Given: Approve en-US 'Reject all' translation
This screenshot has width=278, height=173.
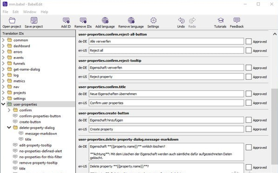Looking at the screenshot, I should coord(249,51).
